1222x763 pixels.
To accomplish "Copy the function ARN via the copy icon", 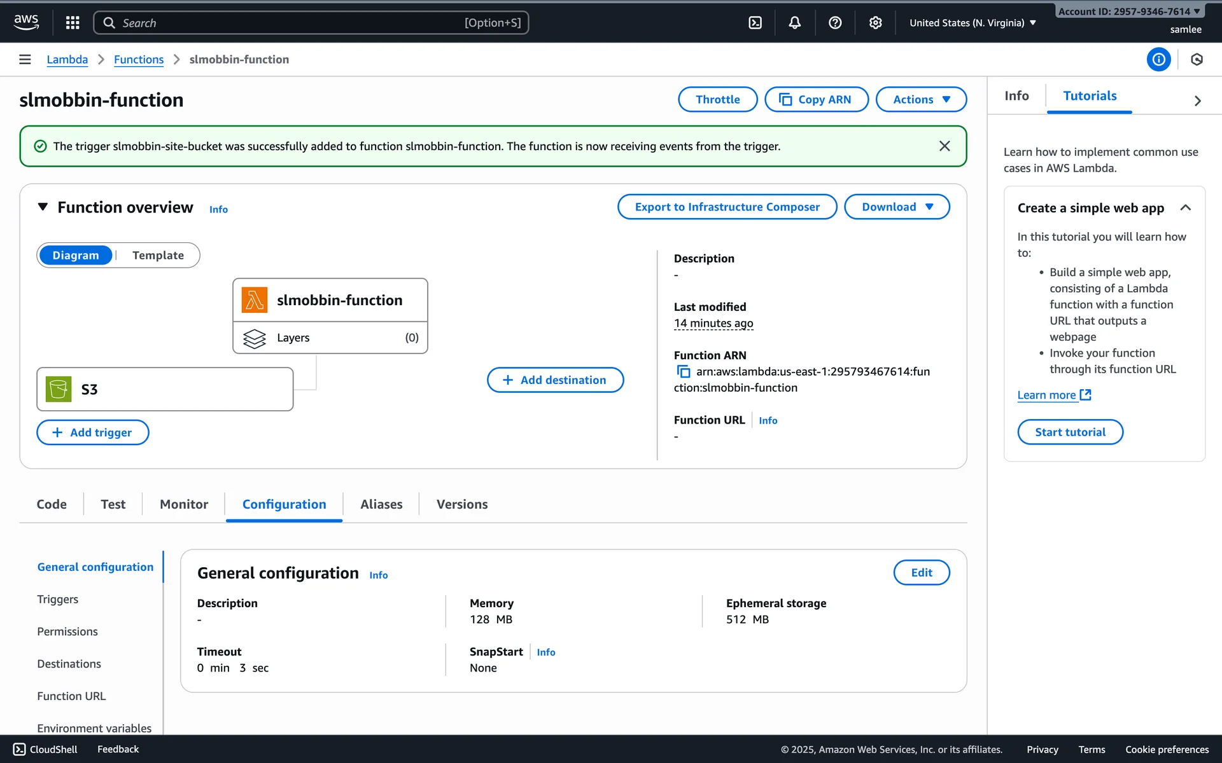I will 683,372.
